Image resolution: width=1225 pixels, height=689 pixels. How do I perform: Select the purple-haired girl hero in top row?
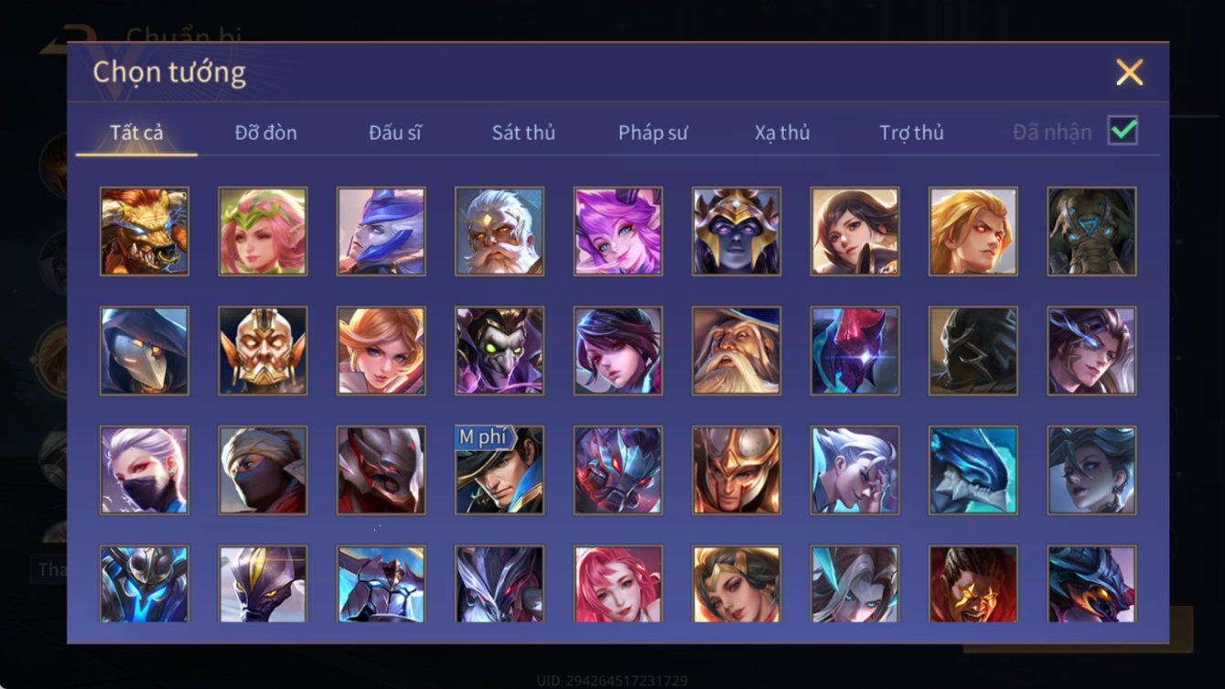[618, 231]
